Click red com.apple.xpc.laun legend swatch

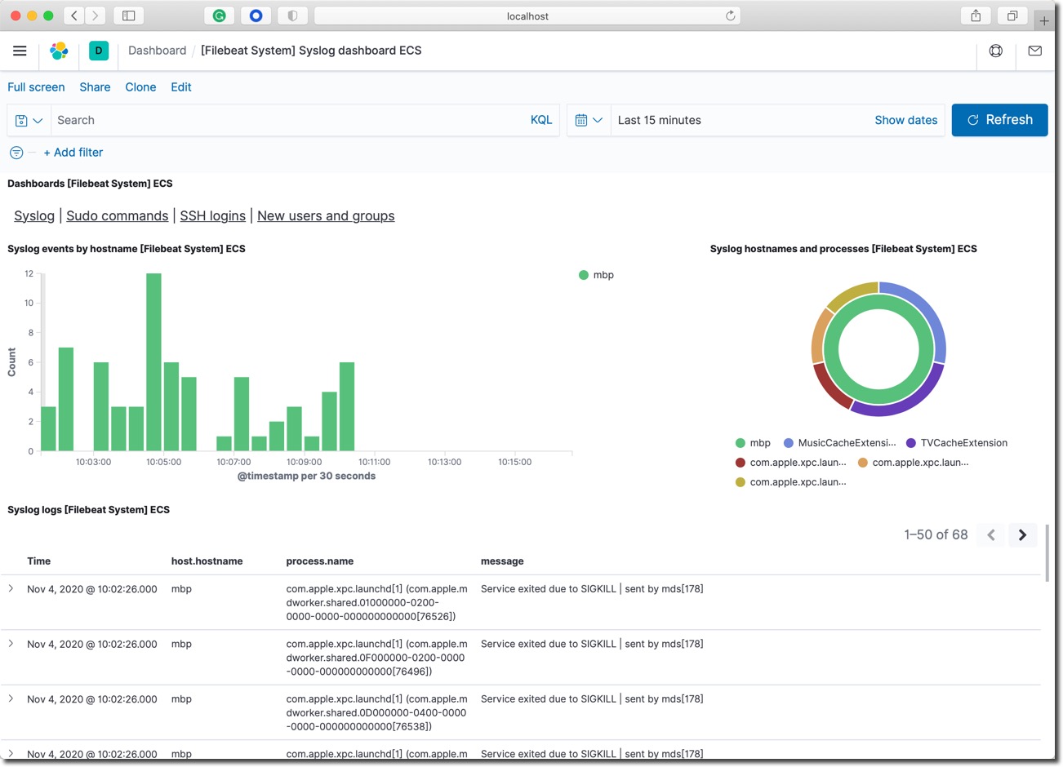click(741, 463)
